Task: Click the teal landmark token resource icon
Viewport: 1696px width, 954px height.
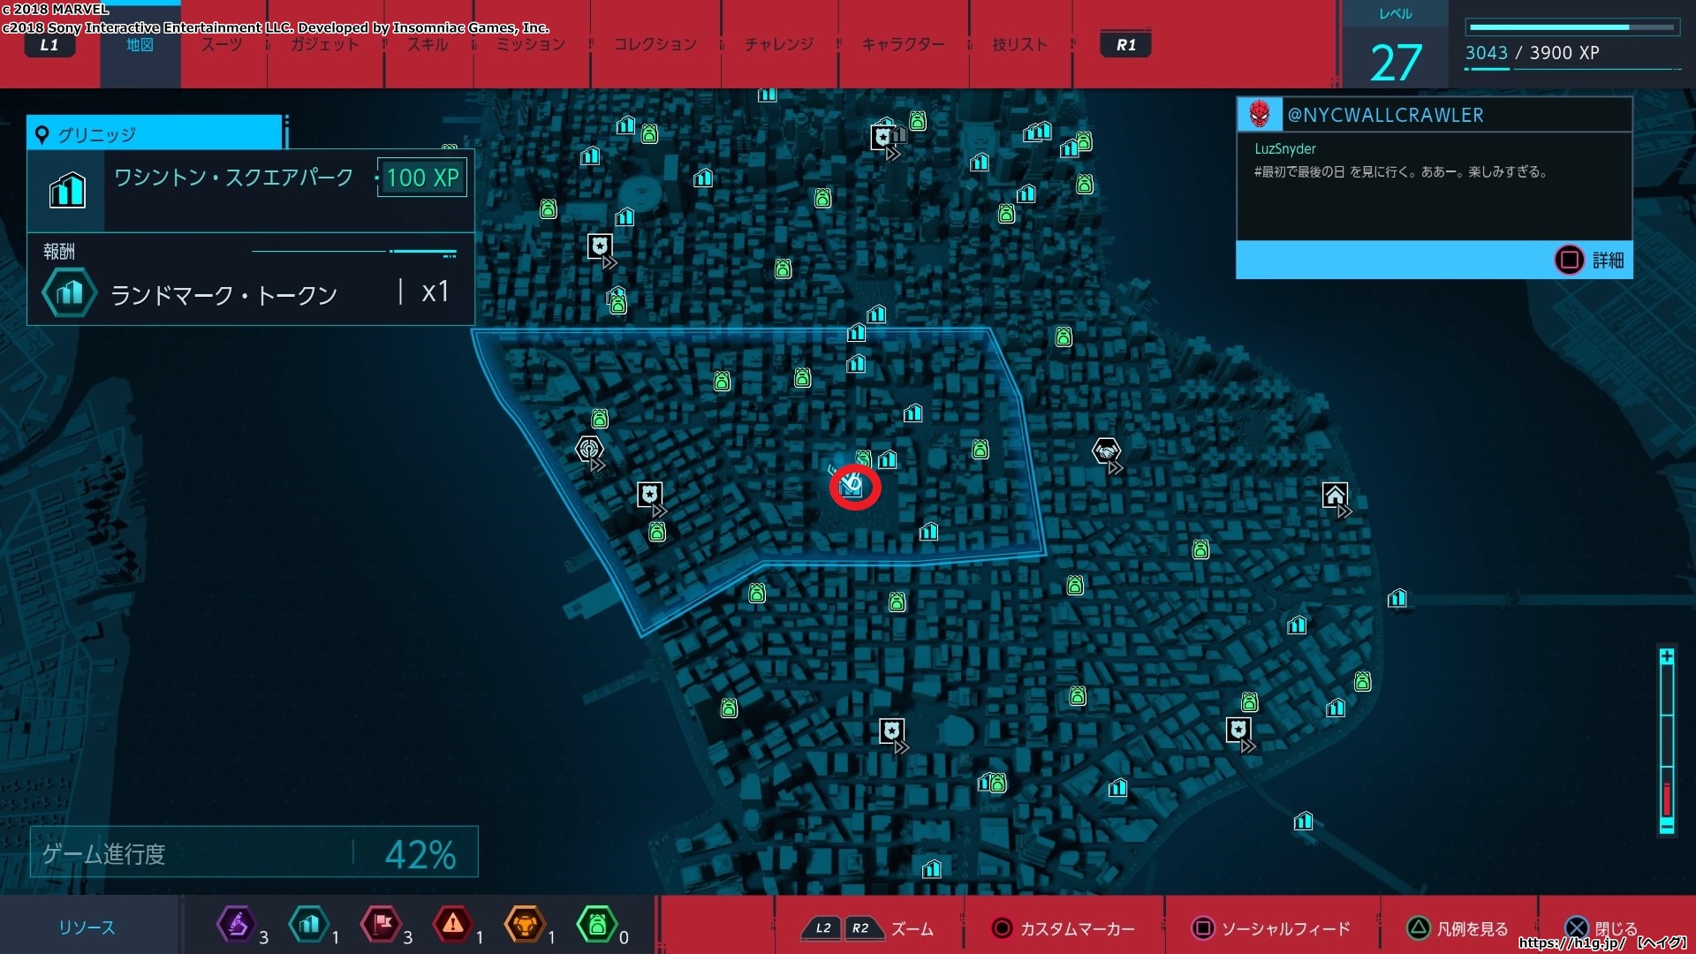Action: coord(308,925)
